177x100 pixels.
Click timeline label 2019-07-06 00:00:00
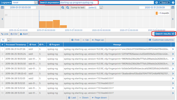(46, 30)
